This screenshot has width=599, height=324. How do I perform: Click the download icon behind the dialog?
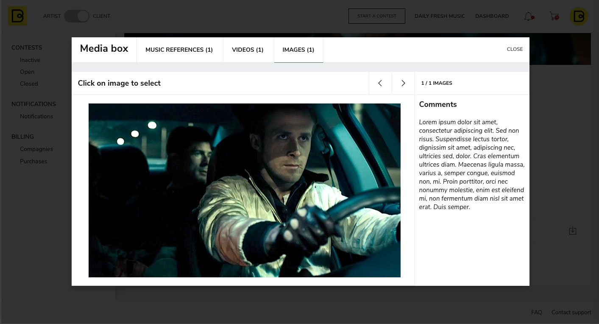click(x=573, y=231)
